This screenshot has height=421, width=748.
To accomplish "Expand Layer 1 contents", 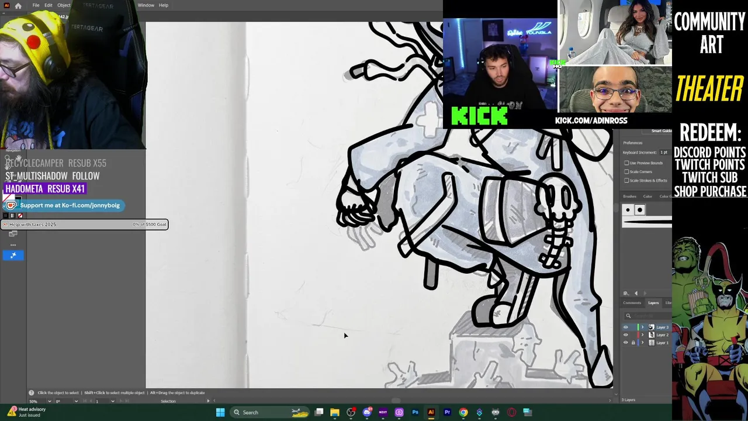I will [x=643, y=343].
